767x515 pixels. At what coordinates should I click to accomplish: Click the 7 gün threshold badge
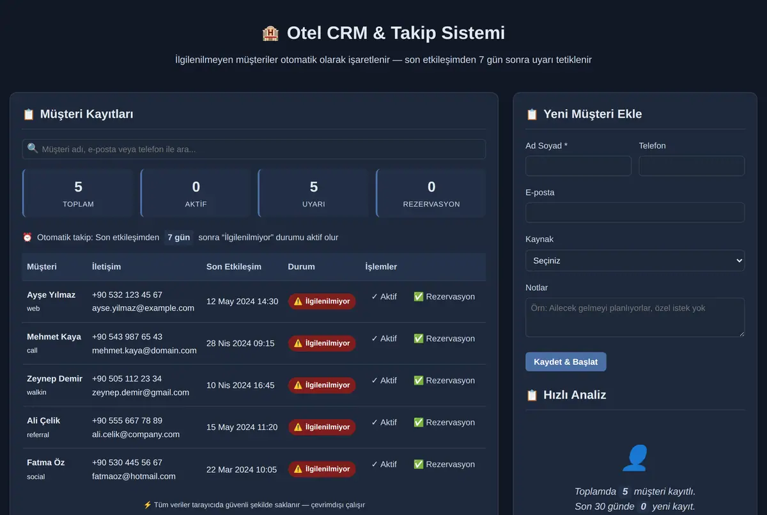coord(179,237)
